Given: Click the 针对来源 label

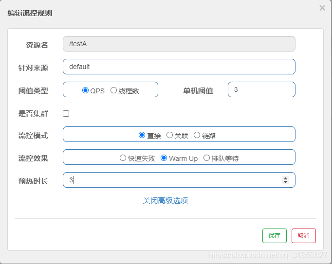Looking at the screenshot, I should coord(33,68).
